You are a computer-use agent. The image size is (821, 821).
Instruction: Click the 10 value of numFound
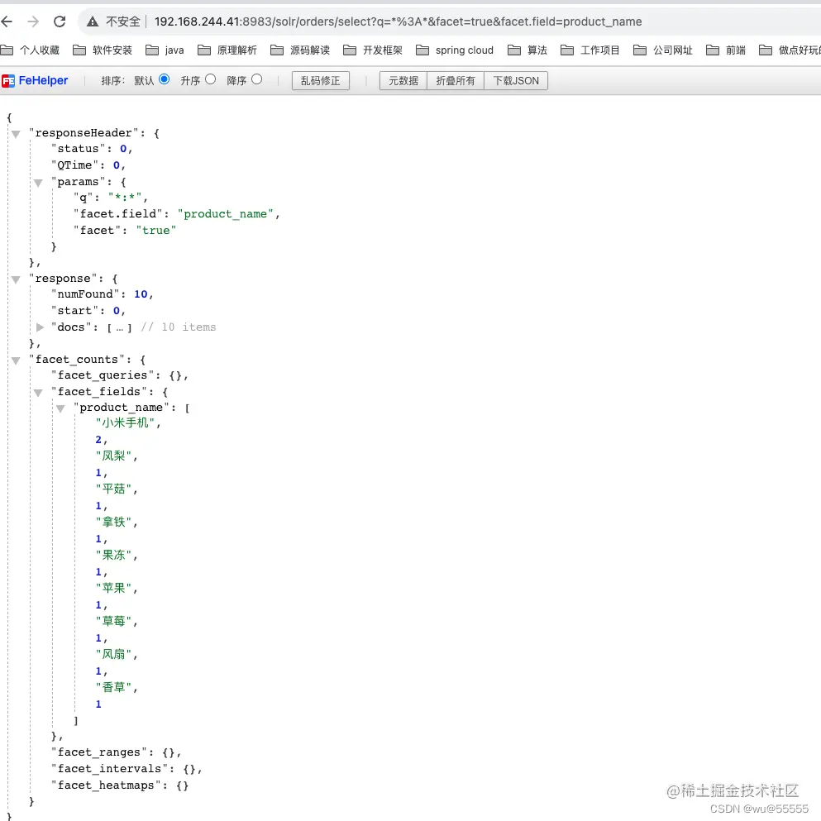pyautogui.click(x=141, y=294)
